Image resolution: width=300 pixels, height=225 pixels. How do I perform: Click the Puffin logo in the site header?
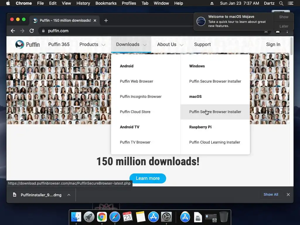point(27,45)
